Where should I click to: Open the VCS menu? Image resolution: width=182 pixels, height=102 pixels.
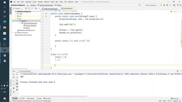(x=65, y=2)
